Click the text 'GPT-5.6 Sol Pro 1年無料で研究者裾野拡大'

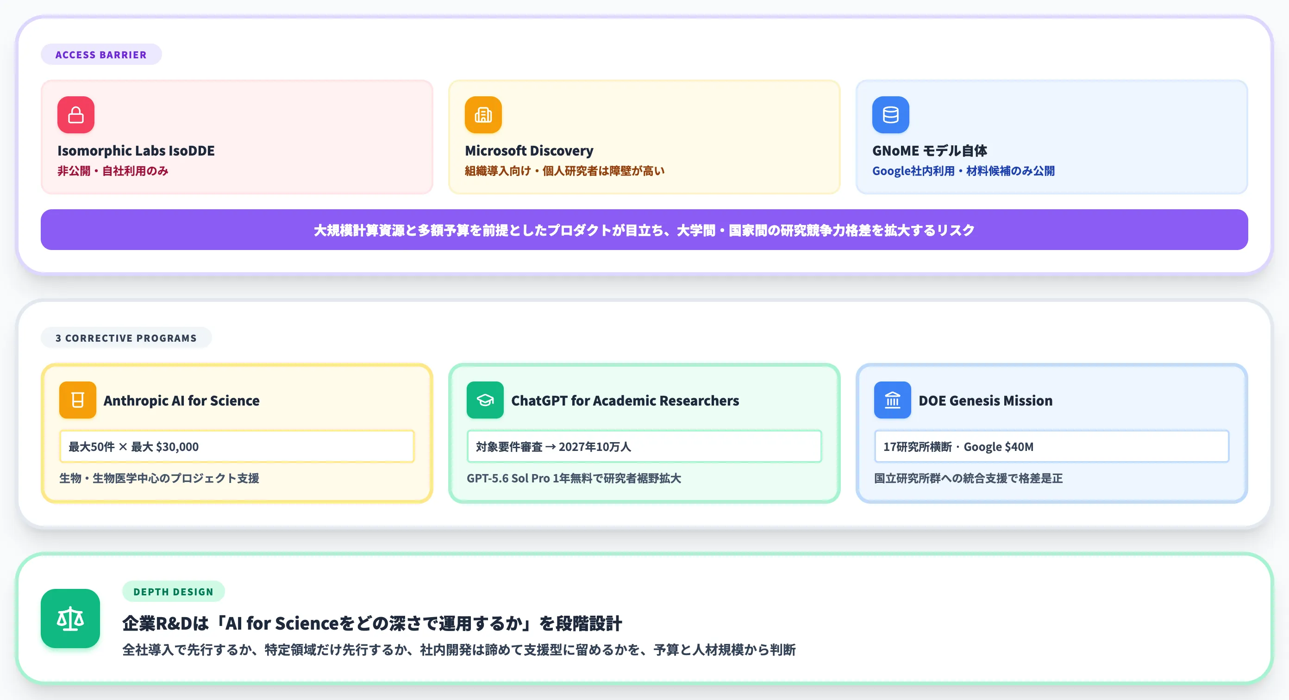point(574,478)
